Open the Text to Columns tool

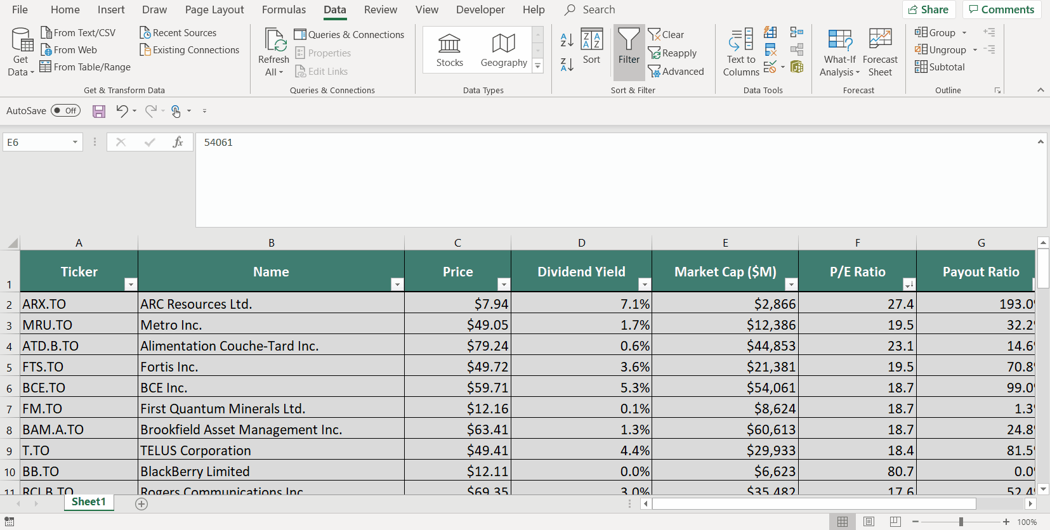(x=741, y=52)
